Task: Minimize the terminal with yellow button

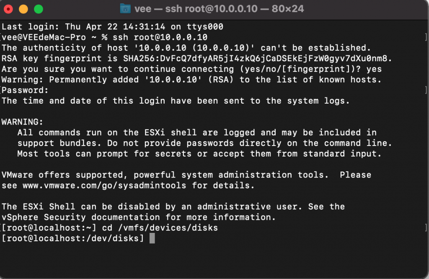Action: [23, 9]
